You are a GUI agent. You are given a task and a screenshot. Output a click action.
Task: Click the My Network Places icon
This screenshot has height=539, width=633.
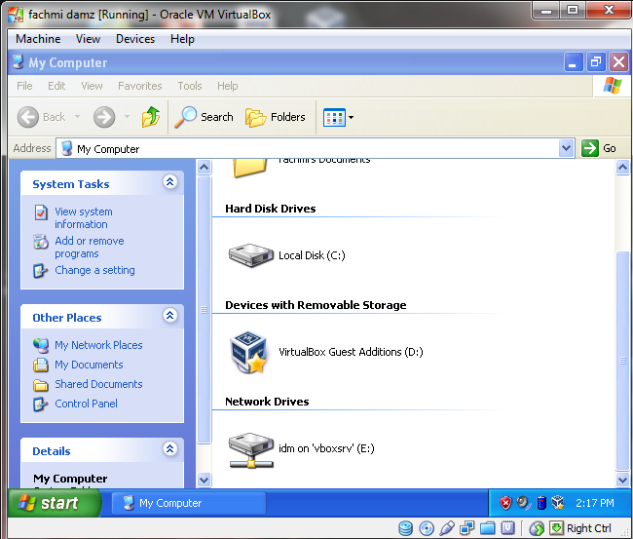(x=41, y=345)
